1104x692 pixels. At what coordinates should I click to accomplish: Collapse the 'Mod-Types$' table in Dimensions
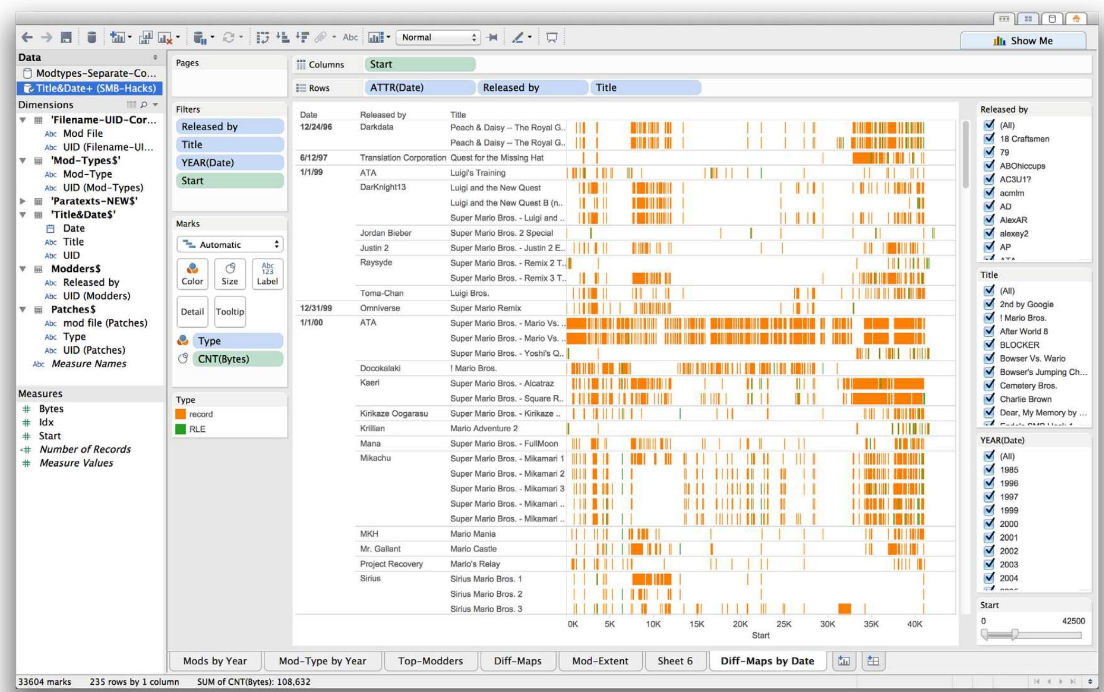tap(23, 160)
